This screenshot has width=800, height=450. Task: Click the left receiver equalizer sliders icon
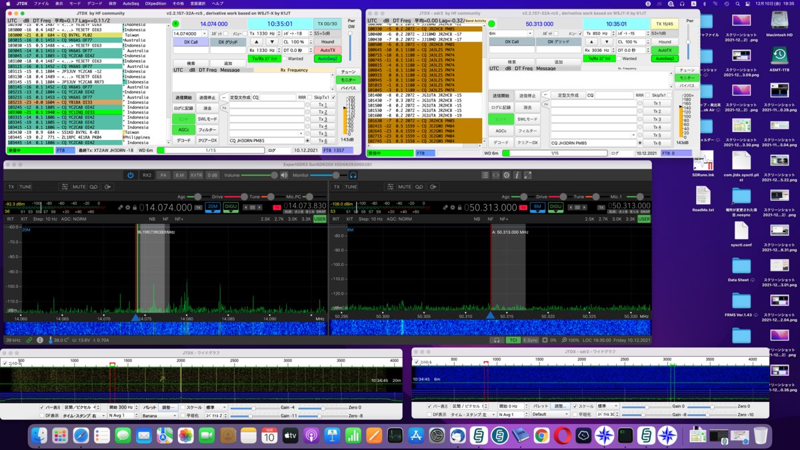(65, 187)
